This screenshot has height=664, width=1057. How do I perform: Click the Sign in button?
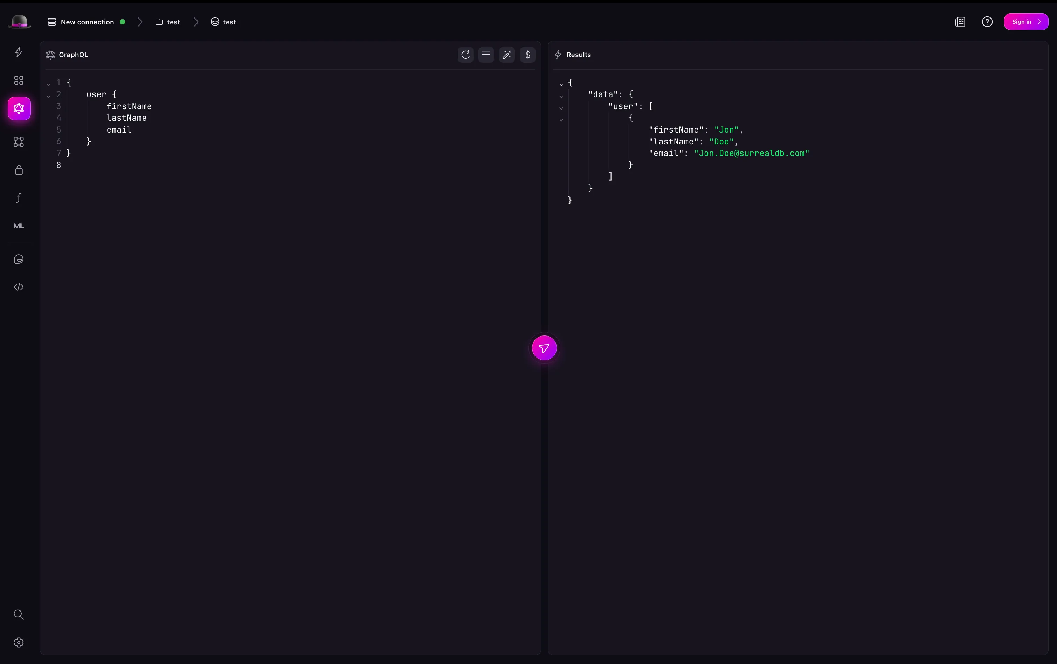tap(1026, 21)
